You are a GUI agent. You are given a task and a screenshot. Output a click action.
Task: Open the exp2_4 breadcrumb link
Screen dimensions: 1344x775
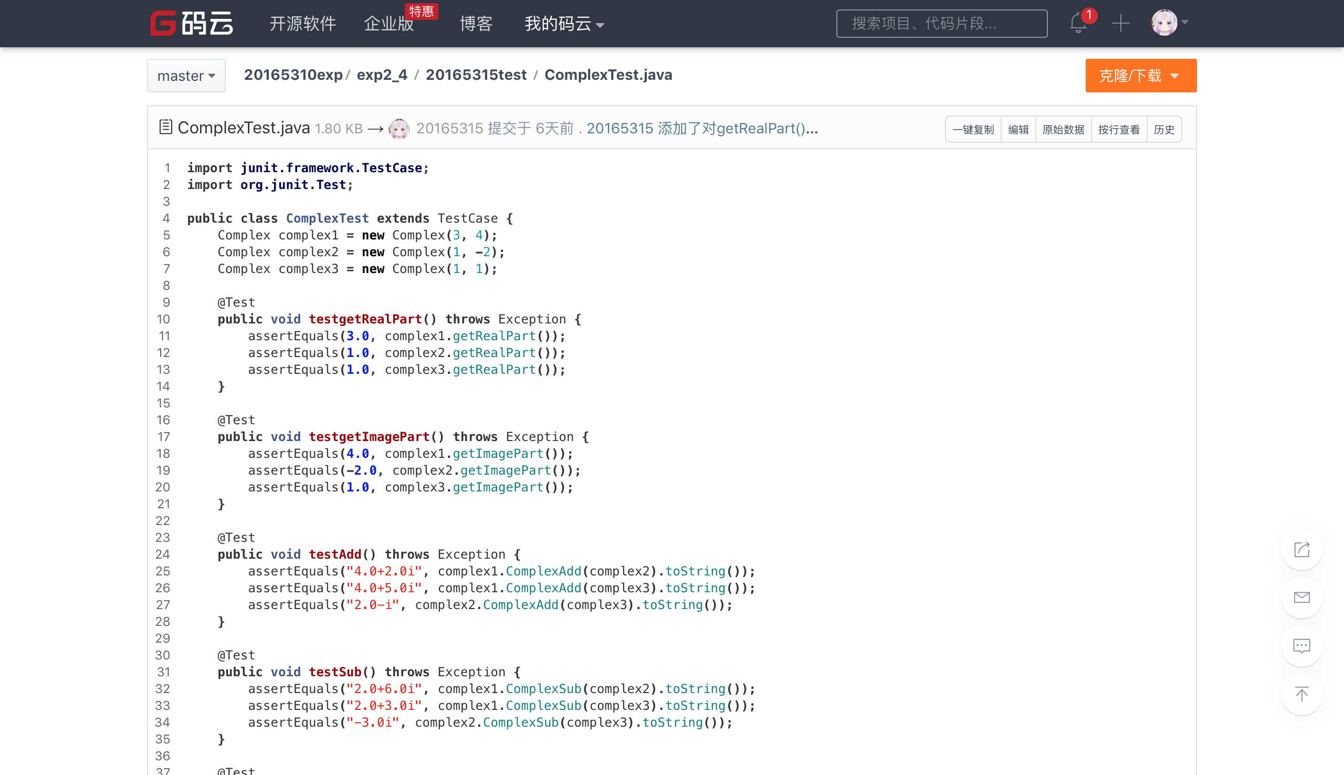click(x=382, y=75)
